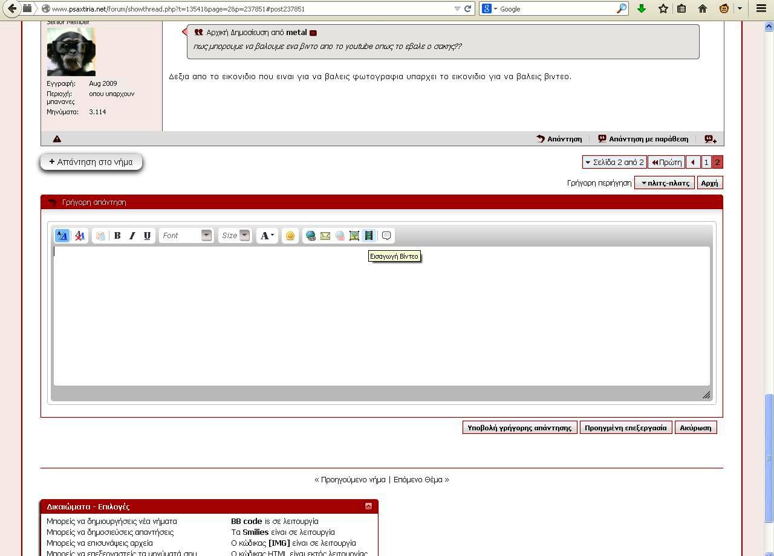Click the wrap quote speech bubble icon
The height and width of the screenshot is (556, 774).
click(386, 236)
